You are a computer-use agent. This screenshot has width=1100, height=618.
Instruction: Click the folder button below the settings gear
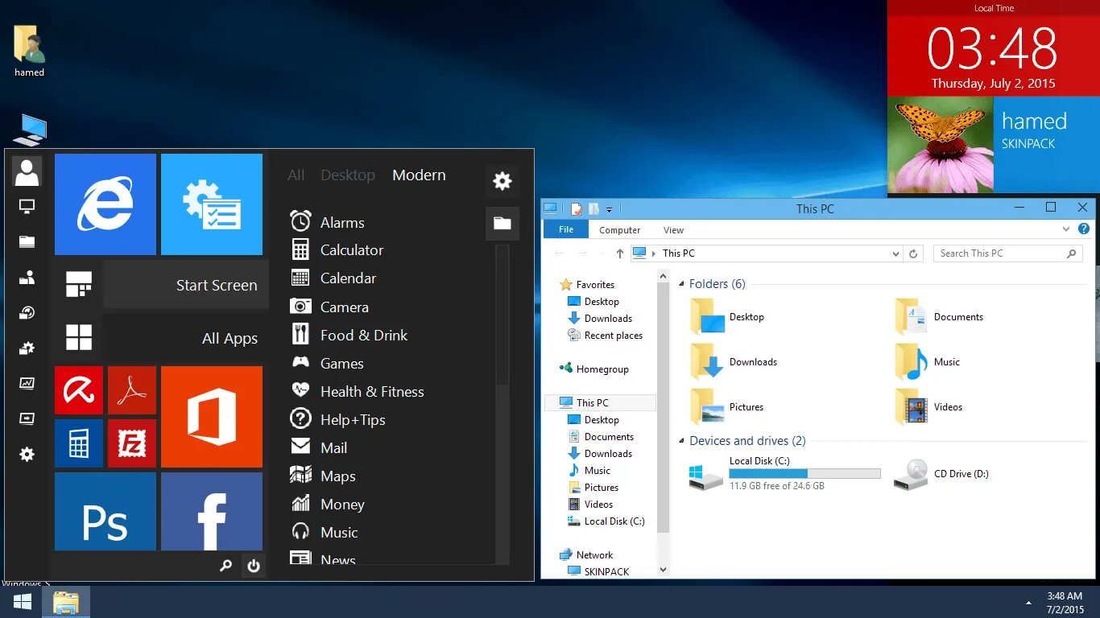(502, 224)
